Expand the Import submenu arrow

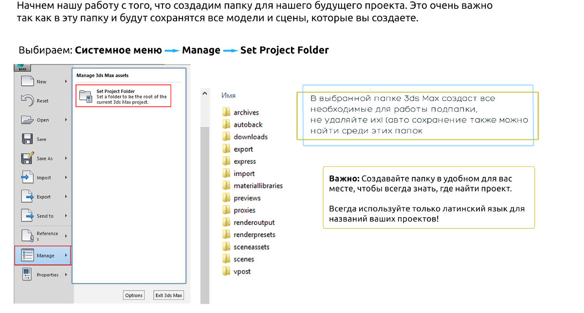coord(66,177)
